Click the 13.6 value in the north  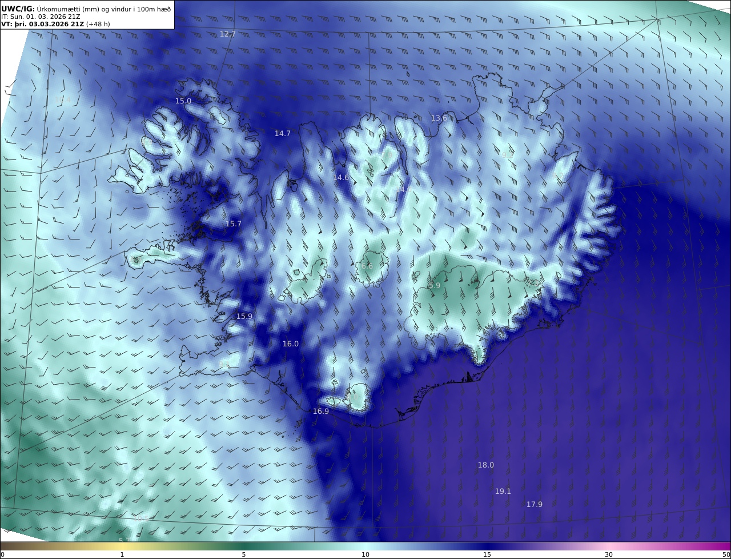point(439,118)
